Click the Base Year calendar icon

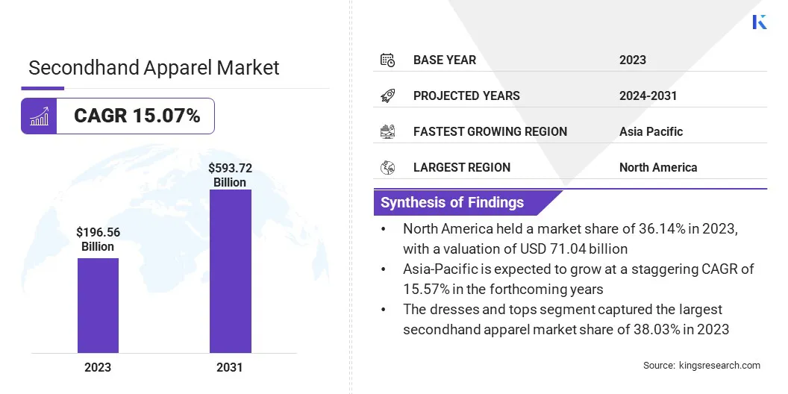(x=387, y=60)
